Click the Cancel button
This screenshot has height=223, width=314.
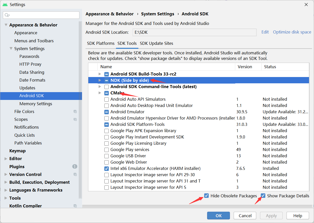pos(245,216)
